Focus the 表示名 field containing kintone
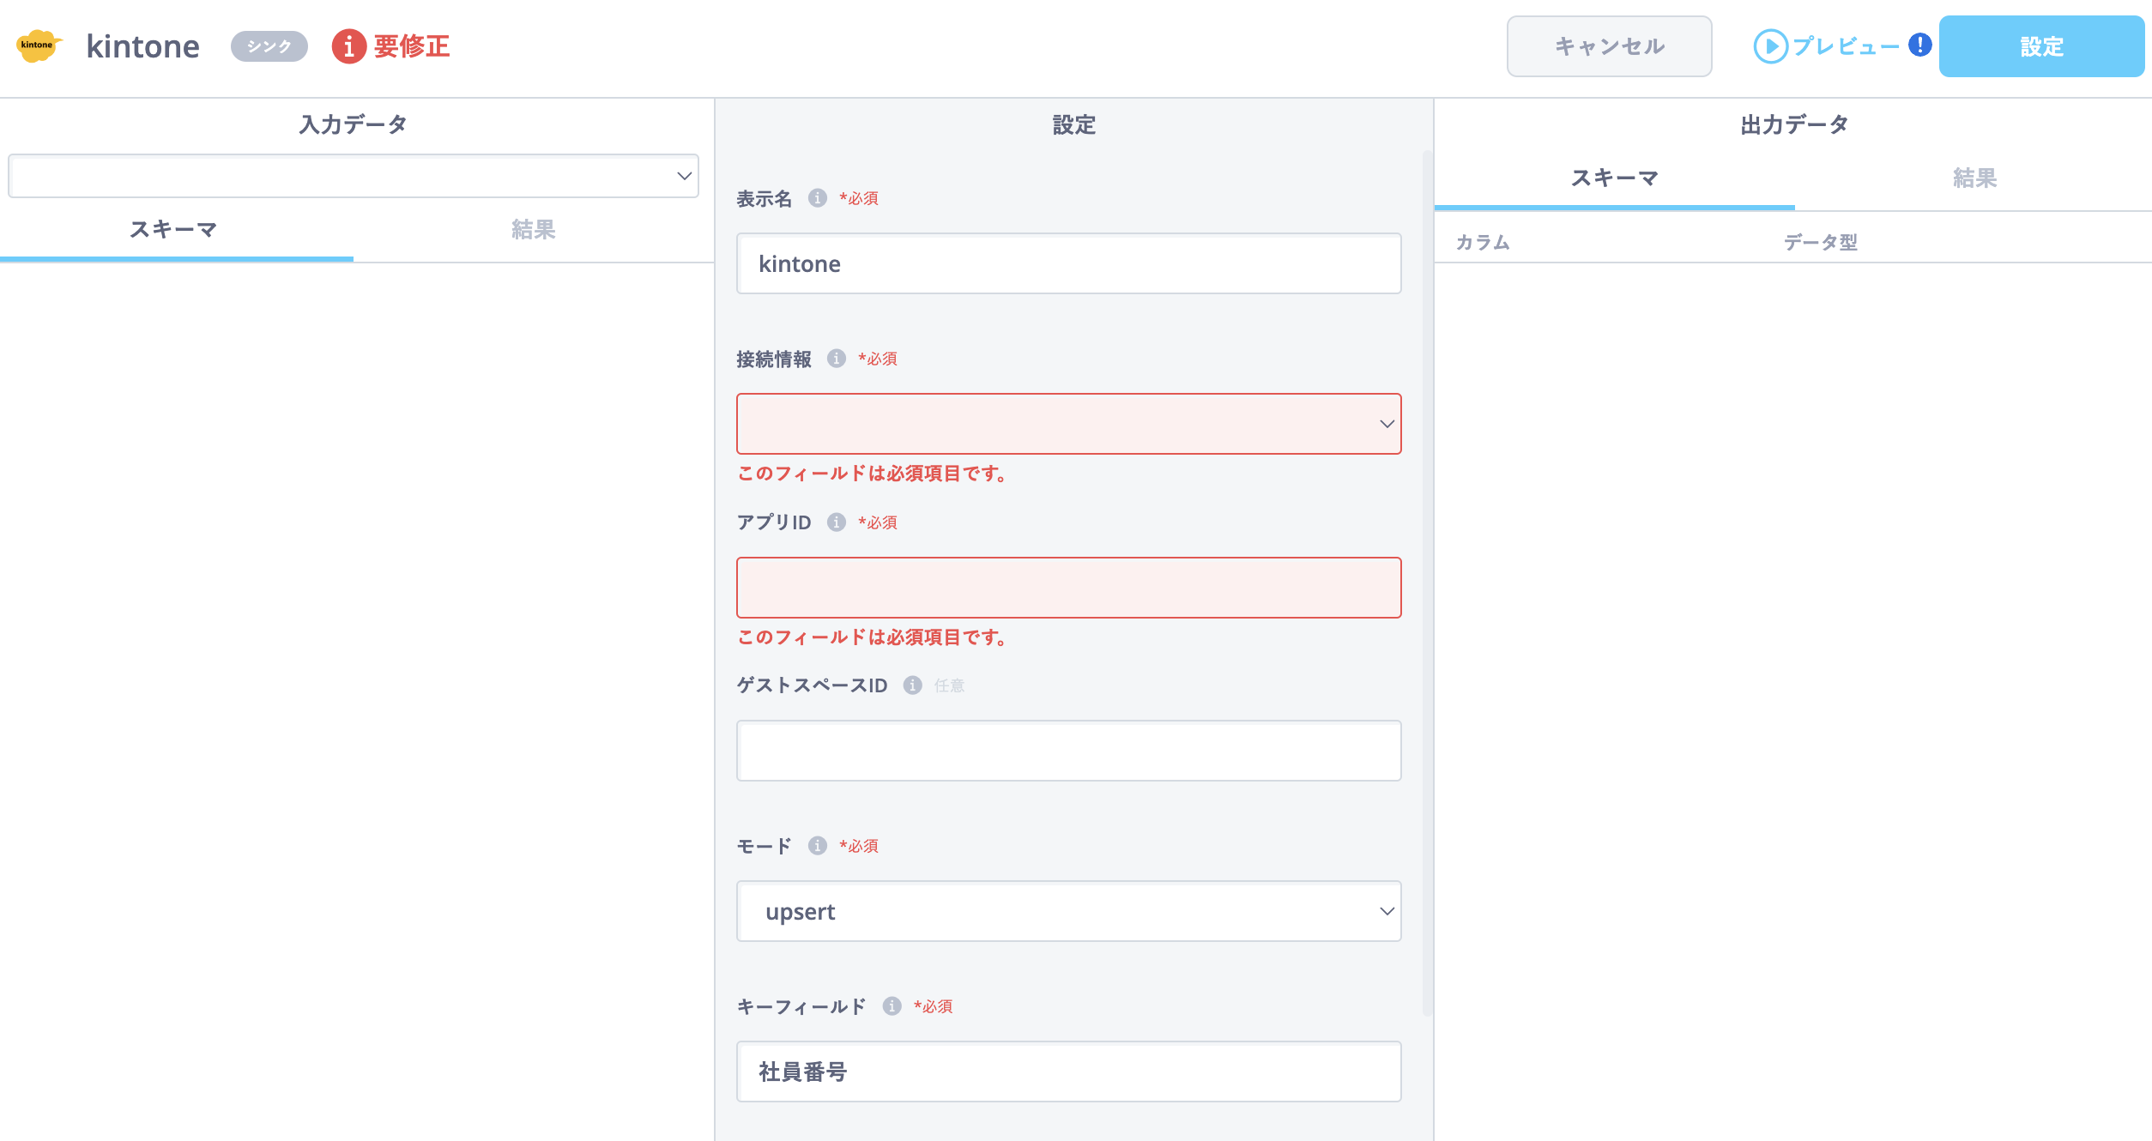This screenshot has width=2152, height=1141. pos(1068,263)
